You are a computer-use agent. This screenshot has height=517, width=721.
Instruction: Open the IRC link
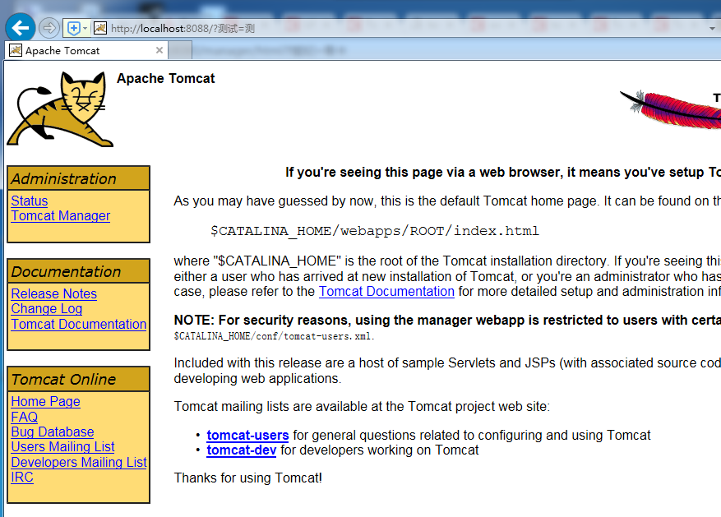pos(22,477)
